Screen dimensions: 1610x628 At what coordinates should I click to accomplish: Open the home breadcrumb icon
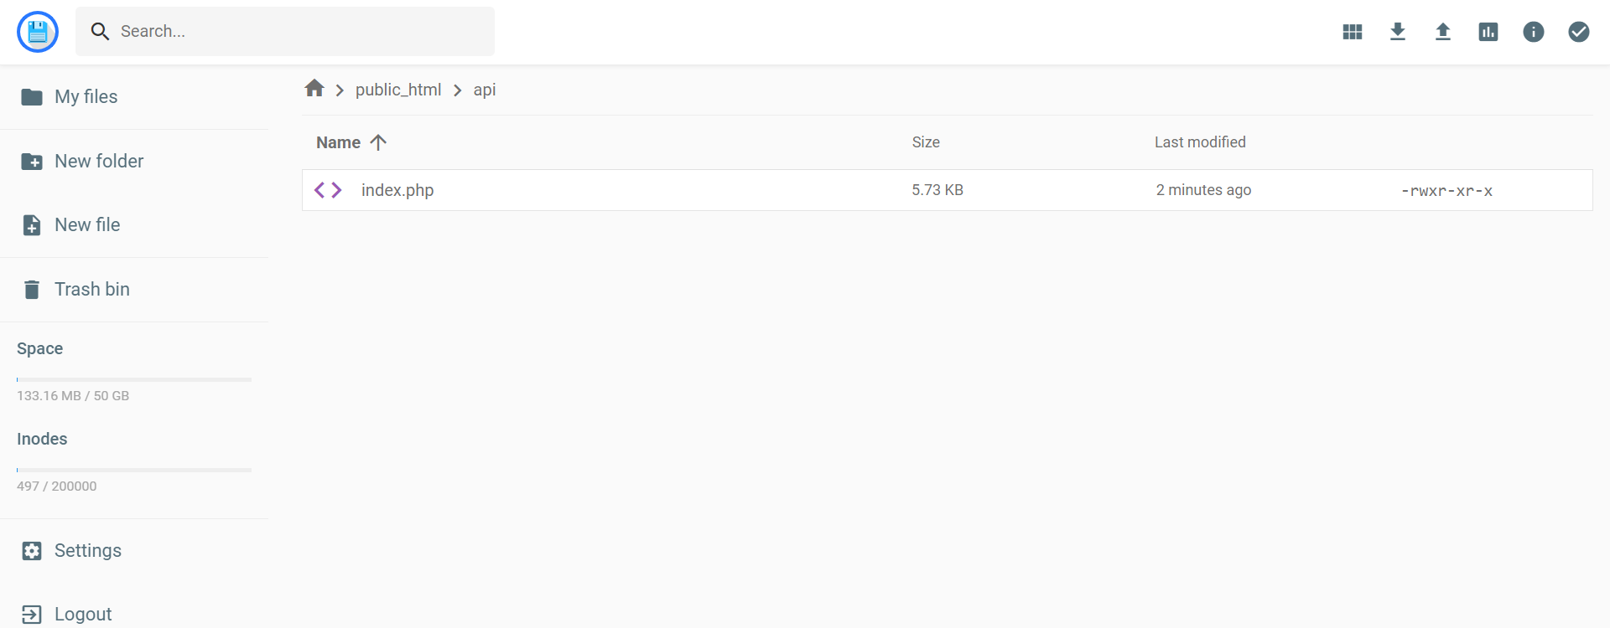[314, 87]
